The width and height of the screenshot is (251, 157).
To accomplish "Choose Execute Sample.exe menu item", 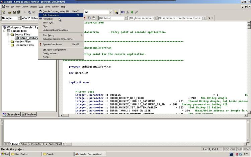I will point(61,44).
